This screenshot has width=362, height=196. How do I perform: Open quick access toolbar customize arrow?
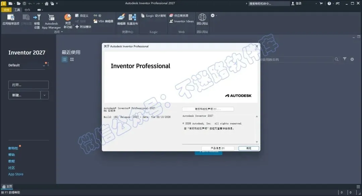pyautogui.click(x=57, y=3)
